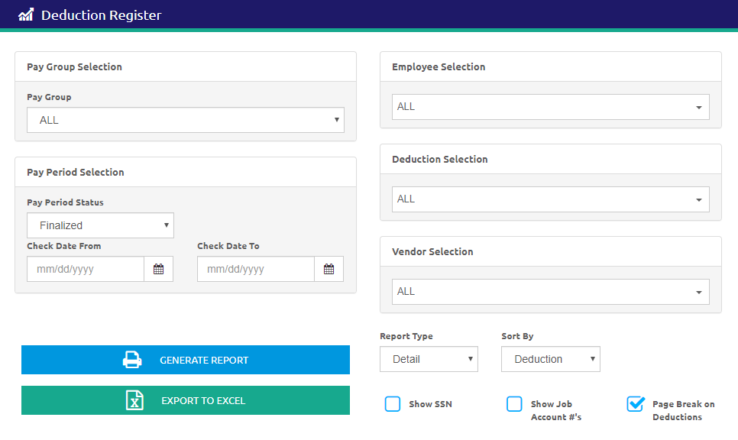Open the Employee Selection dropdown

click(x=550, y=107)
